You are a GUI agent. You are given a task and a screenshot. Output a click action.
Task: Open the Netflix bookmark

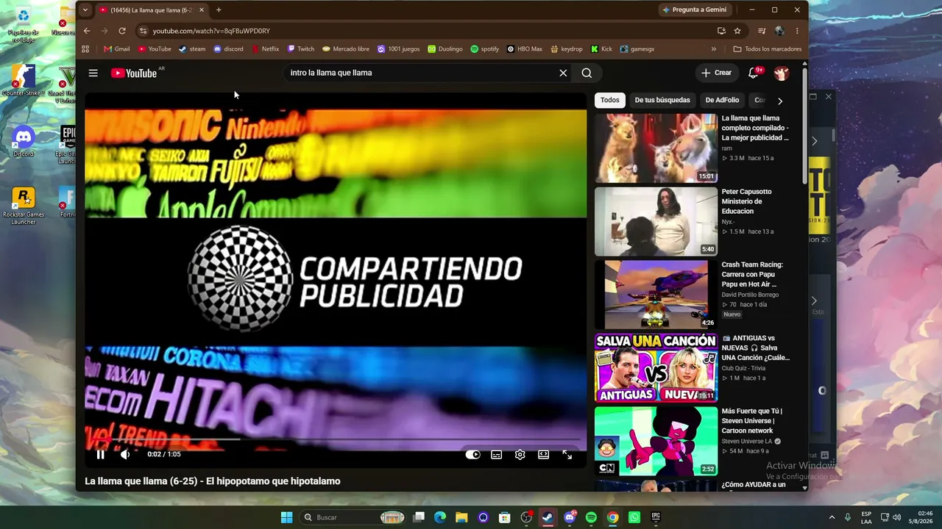point(266,49)
